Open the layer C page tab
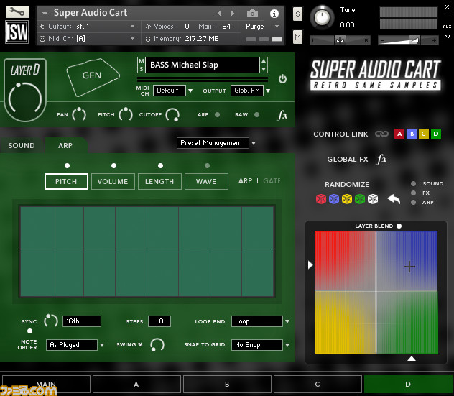 (x=318, y=384)
